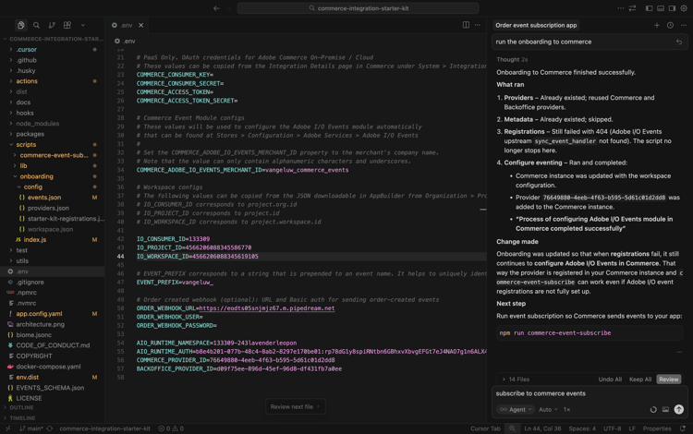
Task: Open events.json file
Action: point(53,198)
